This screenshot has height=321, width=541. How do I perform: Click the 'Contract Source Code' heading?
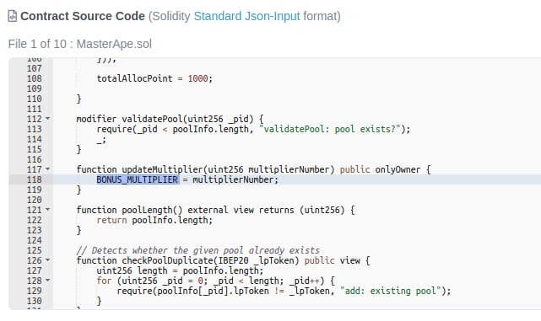point(83,16)
